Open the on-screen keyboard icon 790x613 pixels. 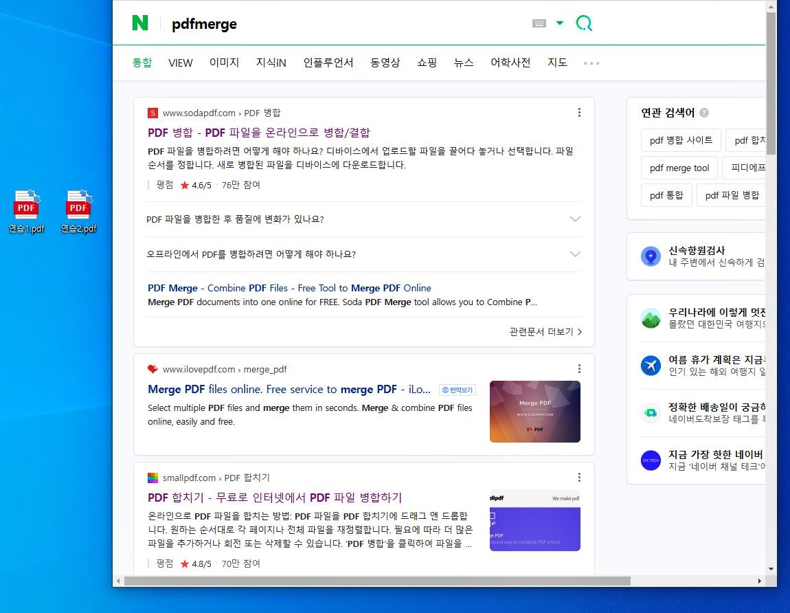pos(539,23)
